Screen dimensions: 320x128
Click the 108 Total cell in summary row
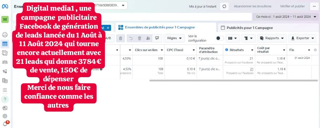161,71
